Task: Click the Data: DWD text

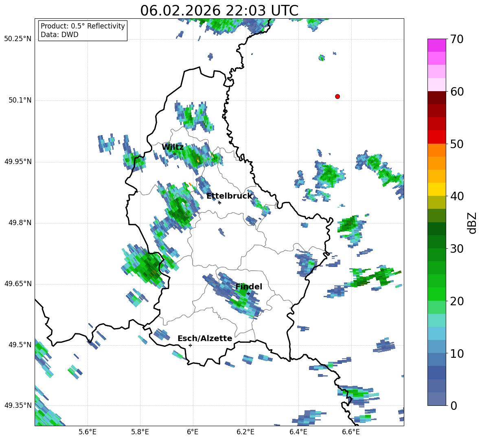Action: click(59, 35)
